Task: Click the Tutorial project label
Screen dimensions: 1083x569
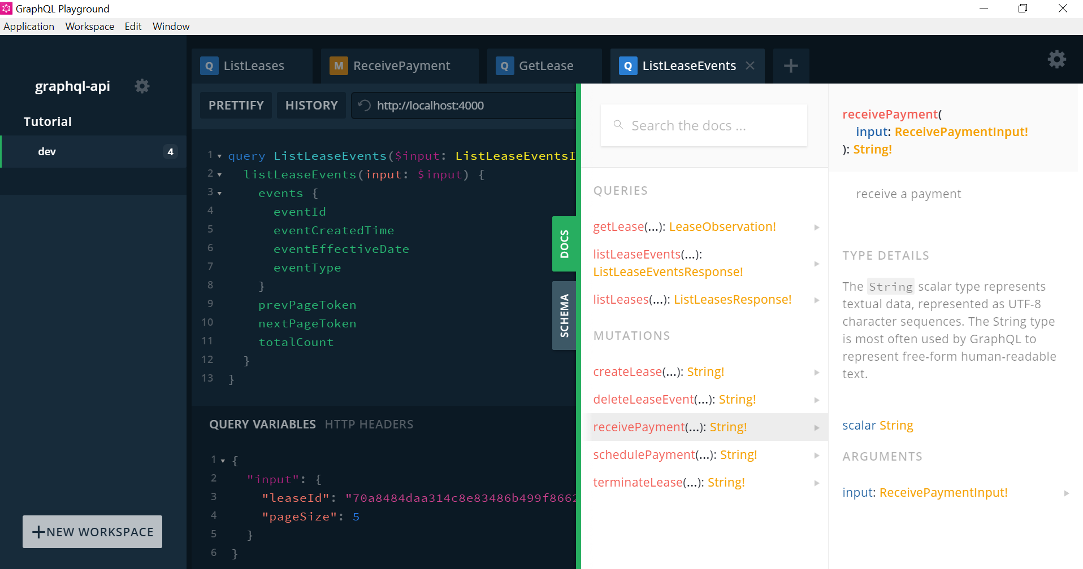Action: [47, 121]
